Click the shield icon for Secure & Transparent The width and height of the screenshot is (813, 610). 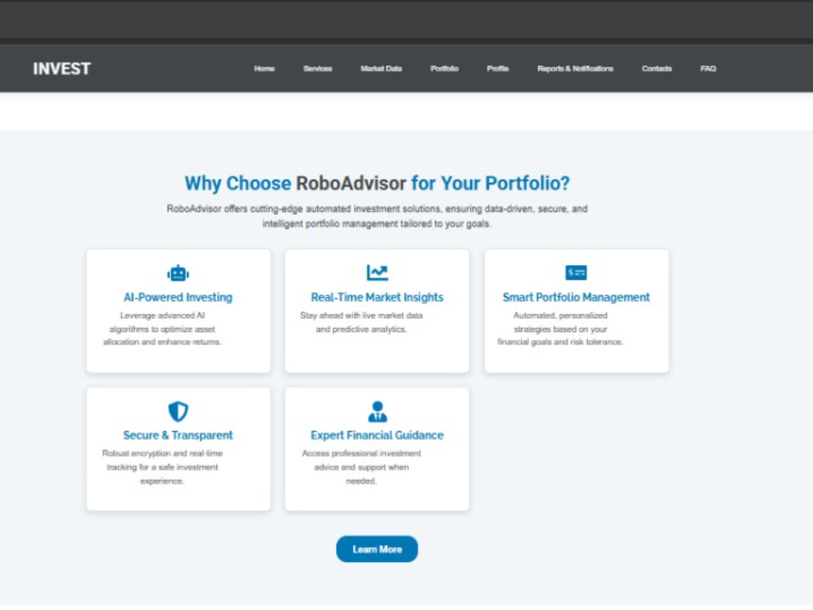pos(178,412)
